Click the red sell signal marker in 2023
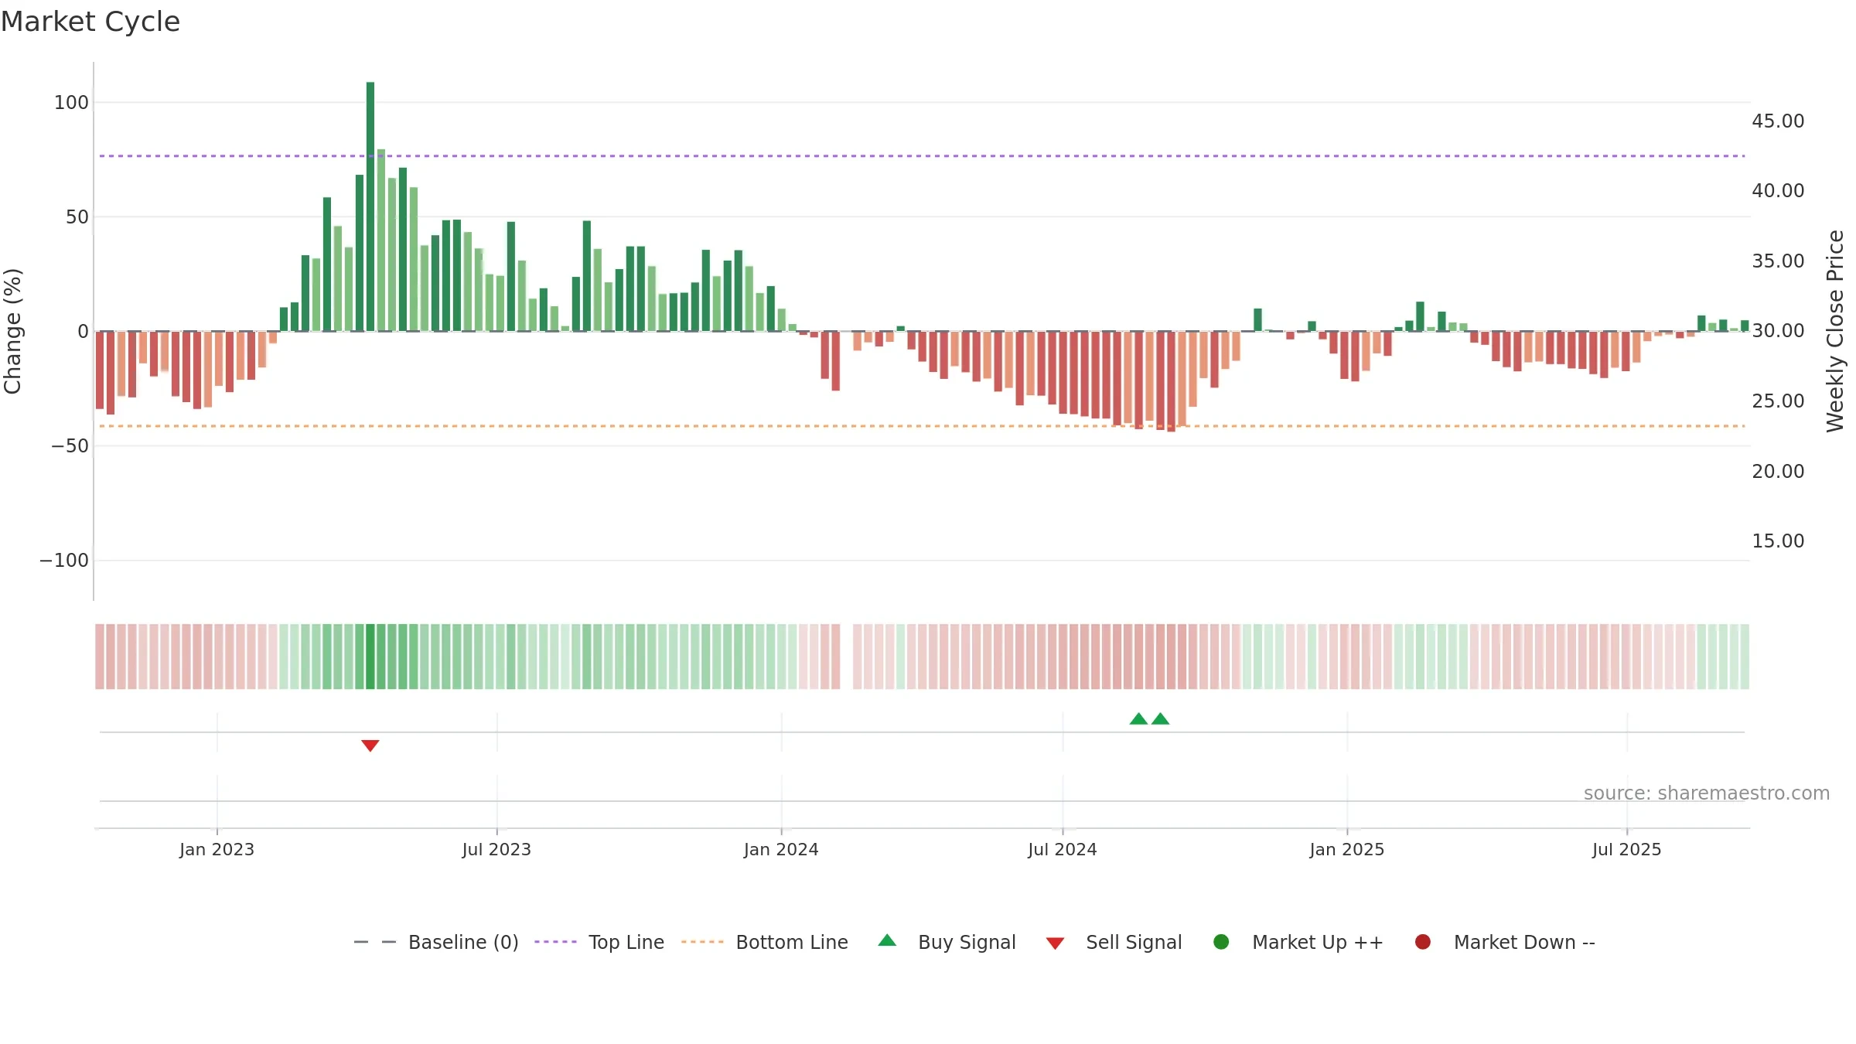The width and height of the screenshot is (1856, 1044). click(370, 745)
